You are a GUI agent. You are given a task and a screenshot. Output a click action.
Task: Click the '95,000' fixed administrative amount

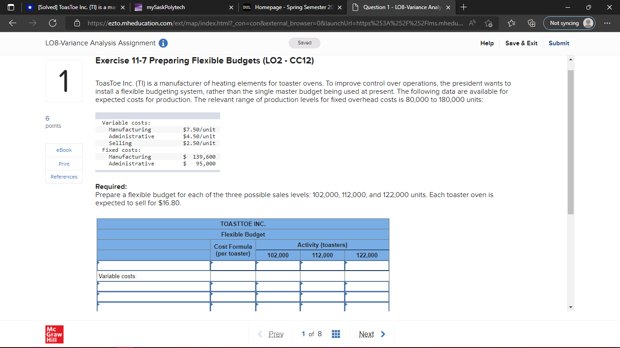coord(206,164)
